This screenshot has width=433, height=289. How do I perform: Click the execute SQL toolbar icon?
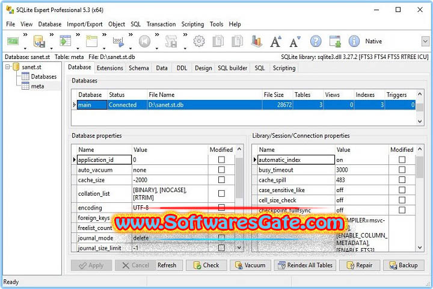[x=118, y=42]
